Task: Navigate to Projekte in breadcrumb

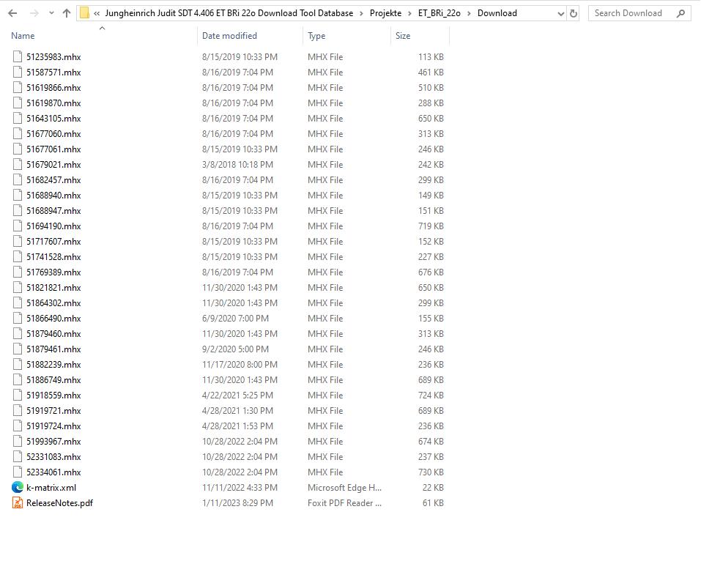Action: (x=385, y=13)
